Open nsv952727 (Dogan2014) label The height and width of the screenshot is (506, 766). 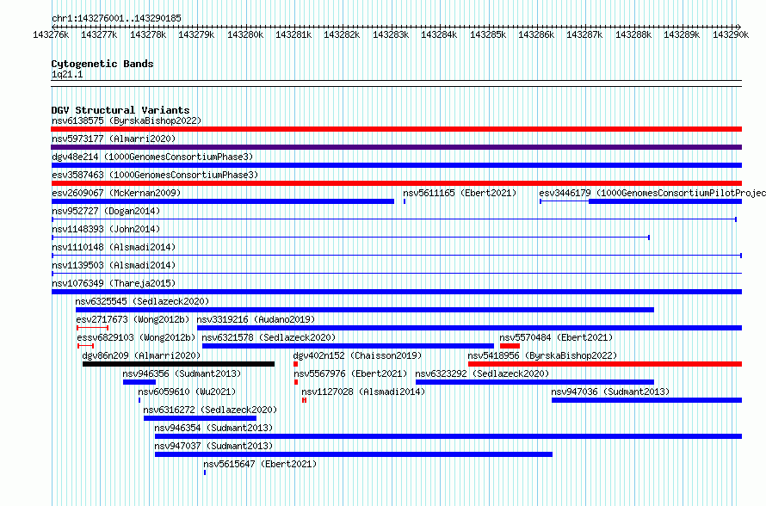point(106,211)
